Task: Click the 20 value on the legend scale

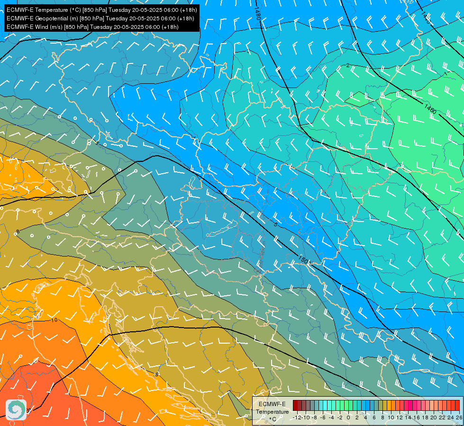Action: click(x=434, y=417)
